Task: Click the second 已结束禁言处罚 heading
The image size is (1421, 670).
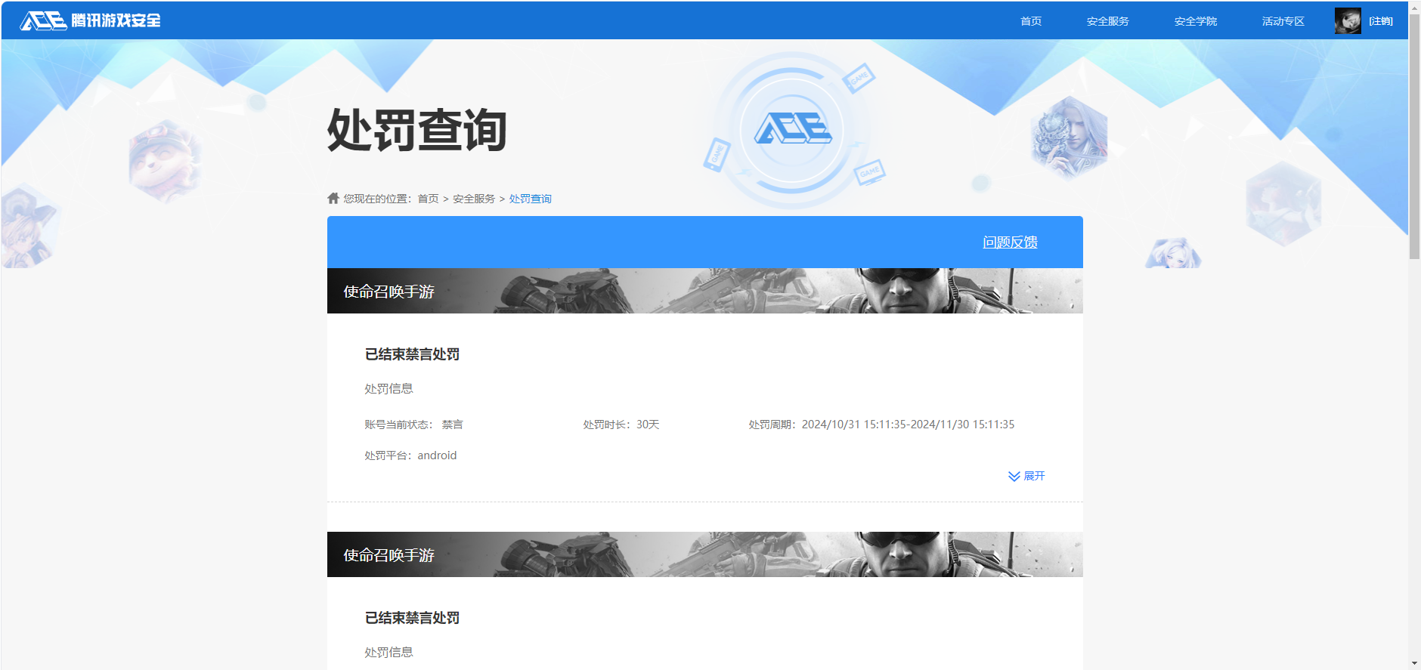Action: (412, 618)
